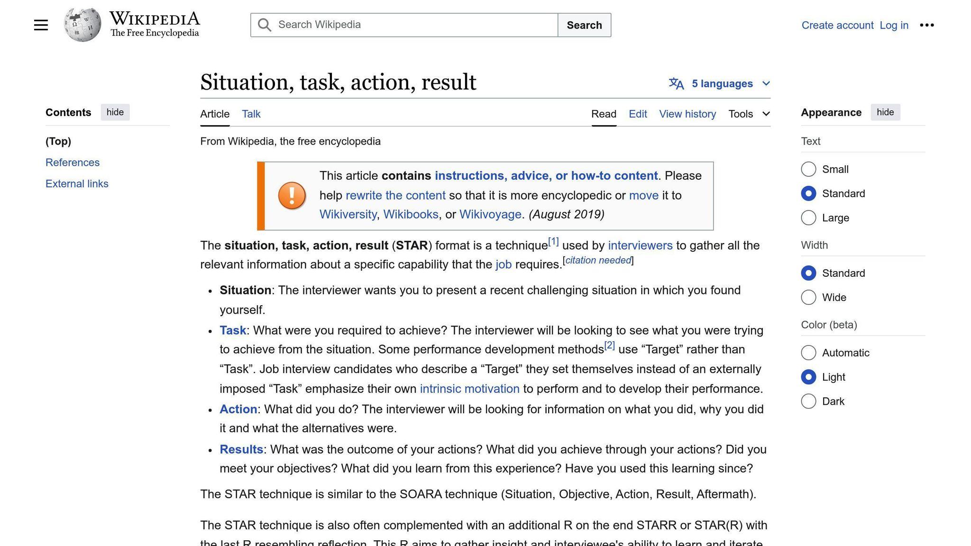Viewport: 971px width, 546px height.
Task: Open the 'Task' bullet link
Action: coord(233,330)
